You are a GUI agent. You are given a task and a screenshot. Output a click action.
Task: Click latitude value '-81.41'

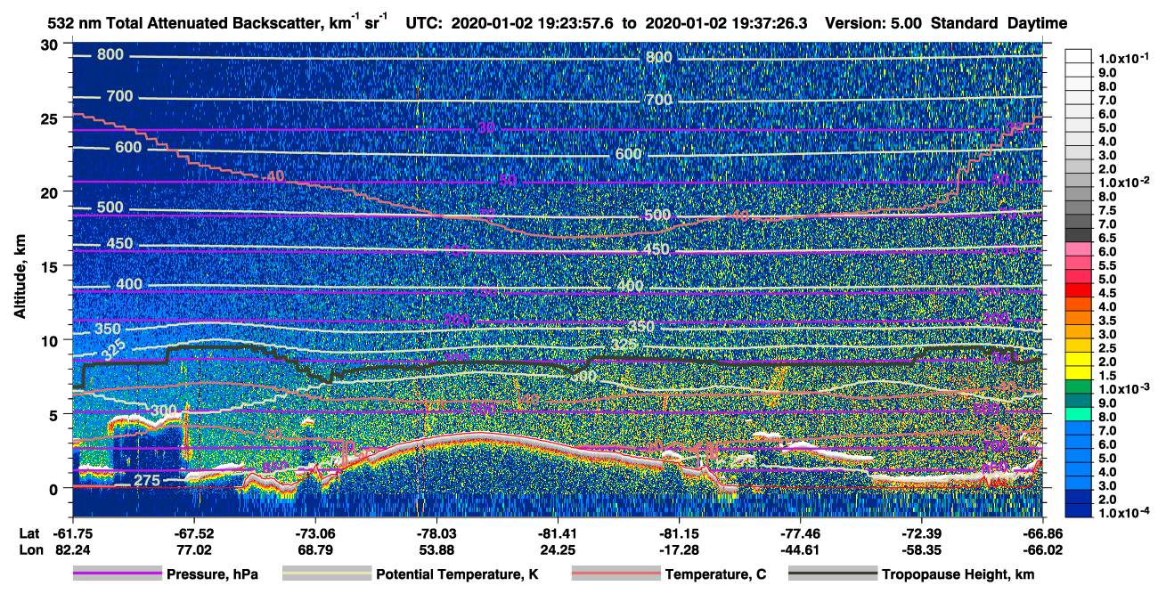tap(557, 533)
